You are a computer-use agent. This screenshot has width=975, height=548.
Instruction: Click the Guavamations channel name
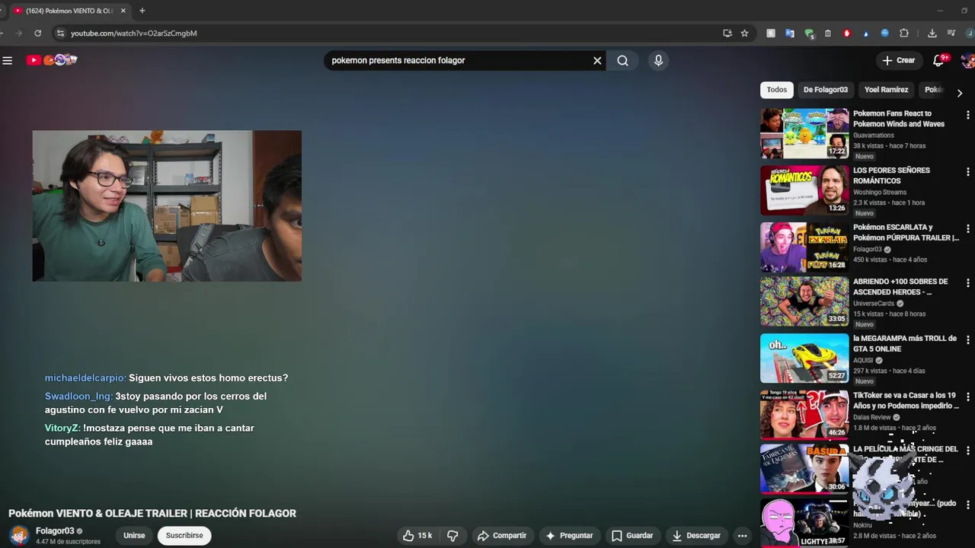tap(874, 135)
